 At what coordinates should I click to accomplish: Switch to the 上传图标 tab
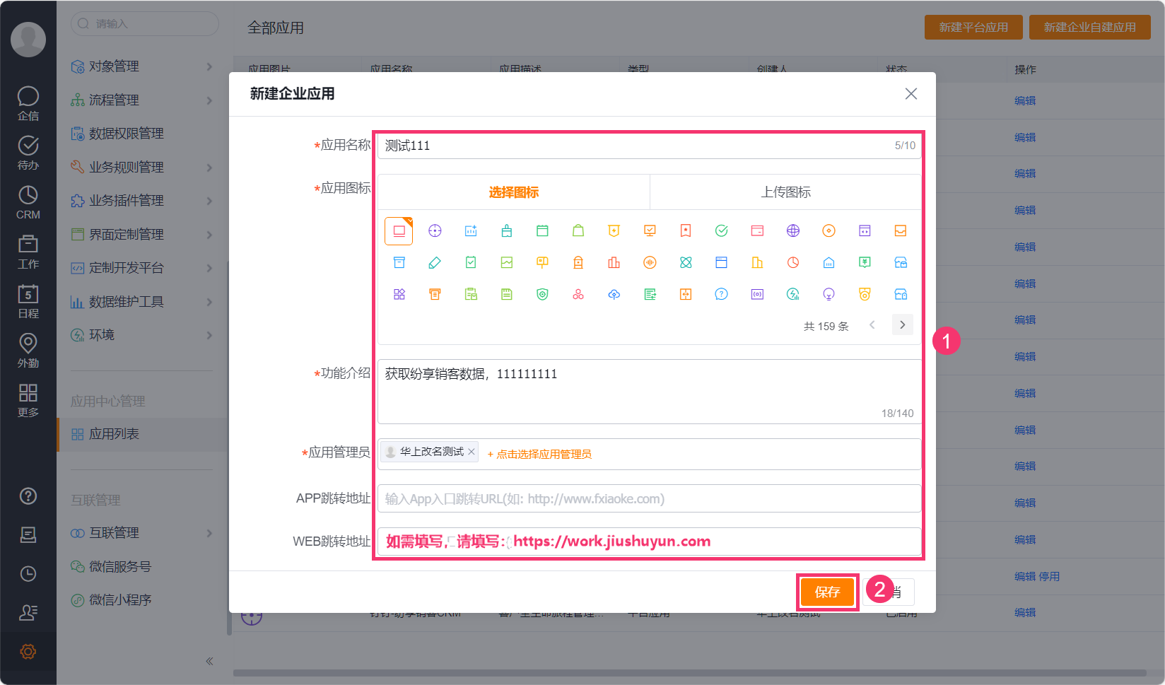point(785,192)
